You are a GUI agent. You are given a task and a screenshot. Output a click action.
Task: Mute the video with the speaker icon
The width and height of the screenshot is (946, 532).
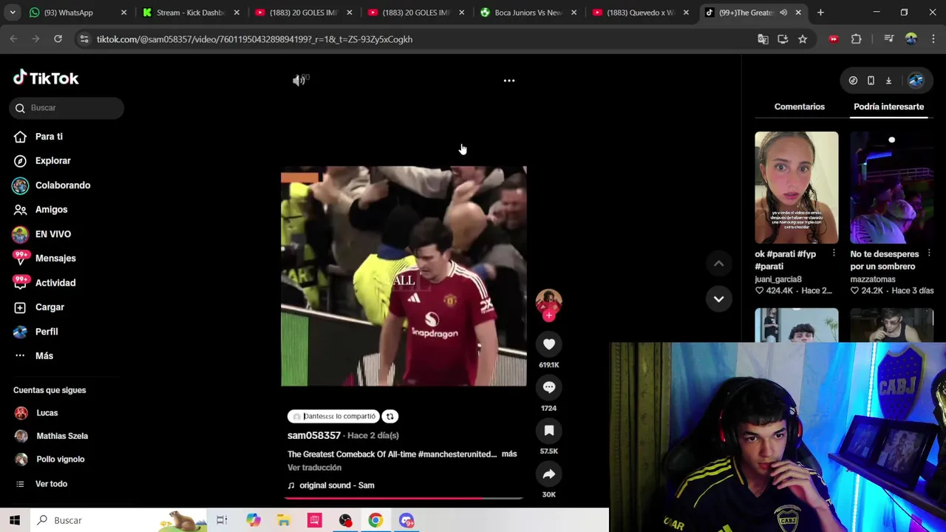(299, 81)
